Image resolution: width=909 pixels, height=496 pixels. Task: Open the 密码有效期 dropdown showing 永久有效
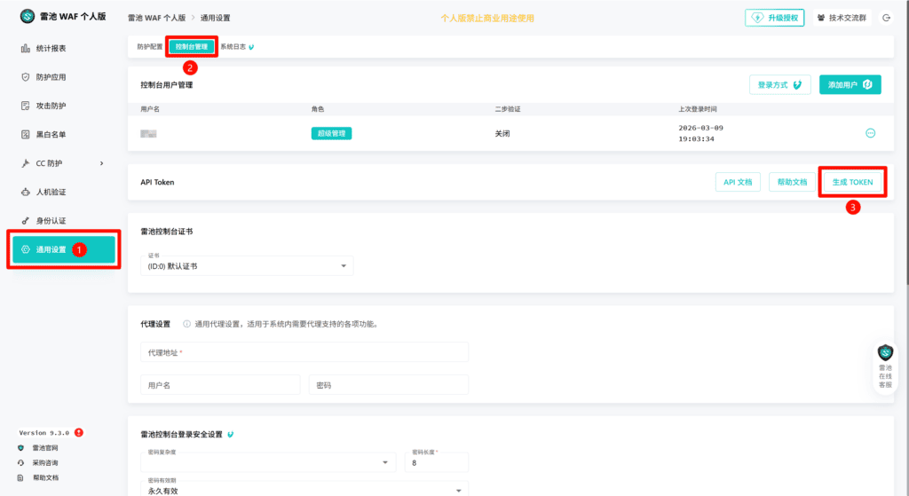(x=304, y=490)
